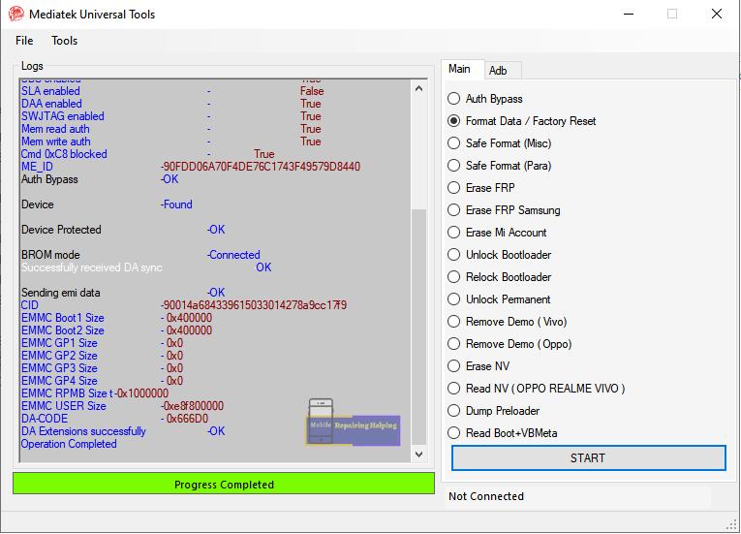Click the BROM mode log line
741x534 pixels.
coord(140,255)
